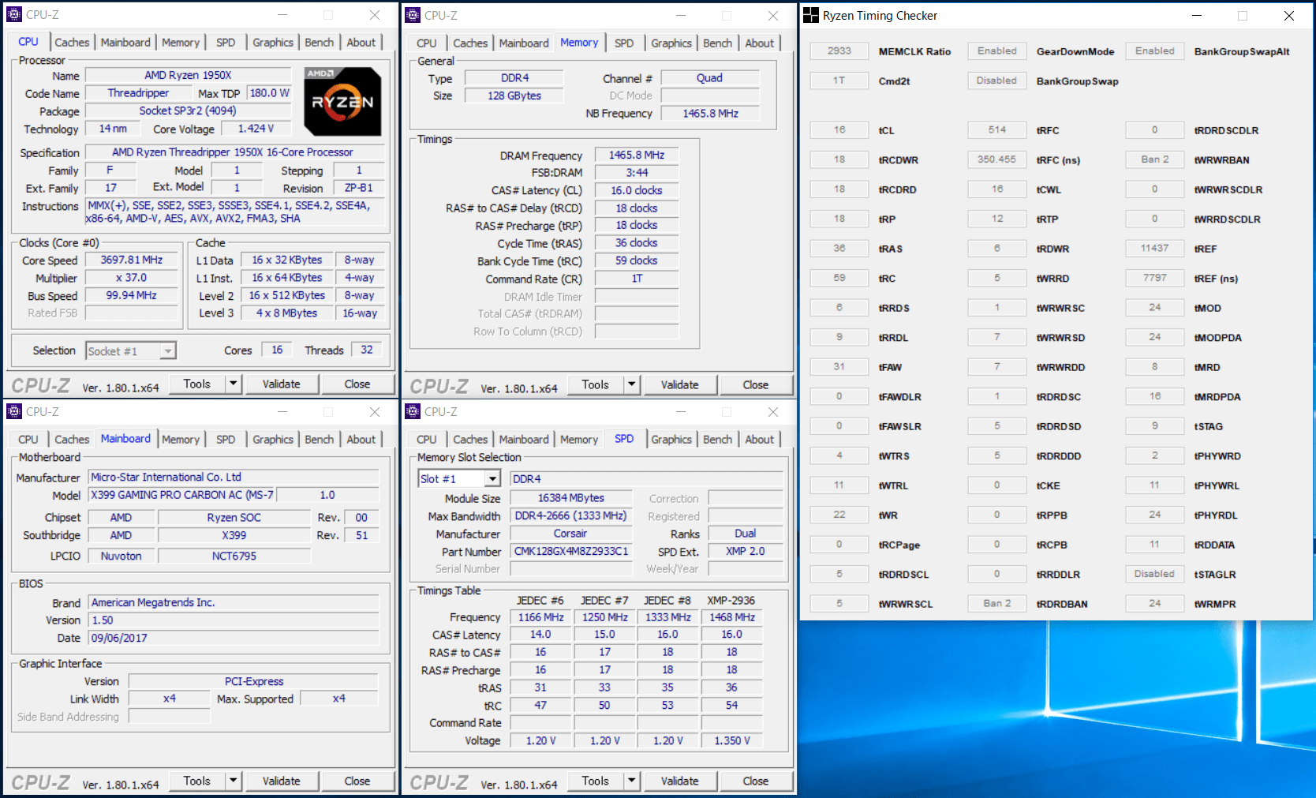Switch to Mainboard tab in the SPD window
The image size is (1316, 798).
tap(524, 440)
